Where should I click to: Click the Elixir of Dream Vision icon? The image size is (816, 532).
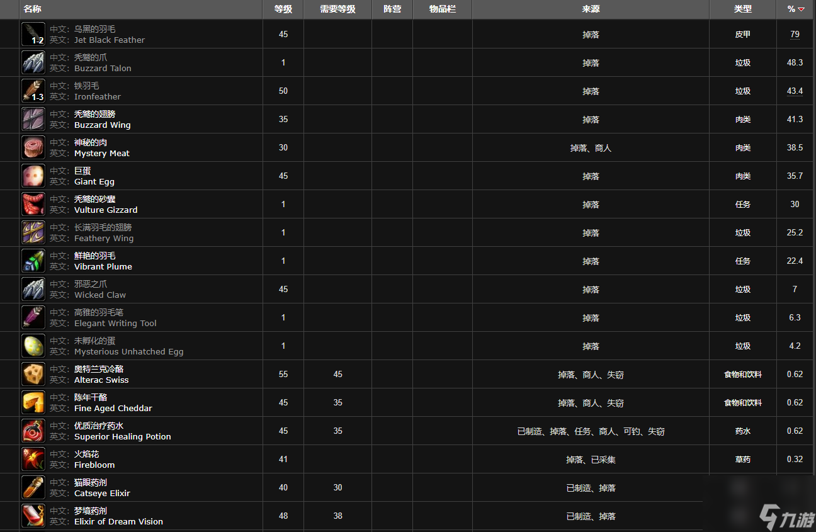33,516
